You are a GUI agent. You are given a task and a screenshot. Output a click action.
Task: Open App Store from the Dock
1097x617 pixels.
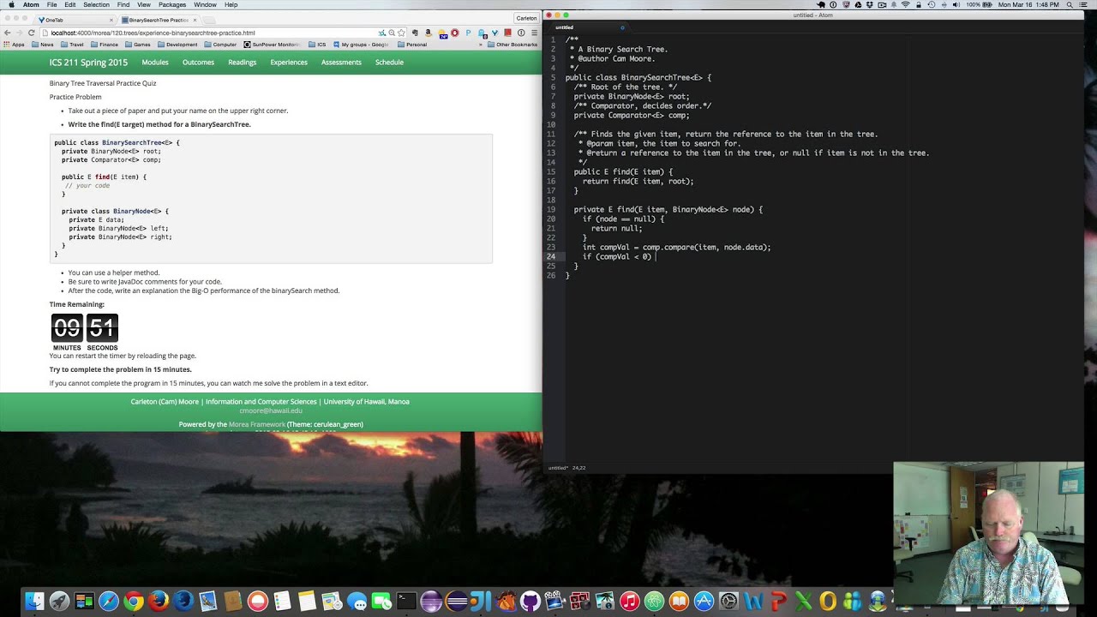704,602
